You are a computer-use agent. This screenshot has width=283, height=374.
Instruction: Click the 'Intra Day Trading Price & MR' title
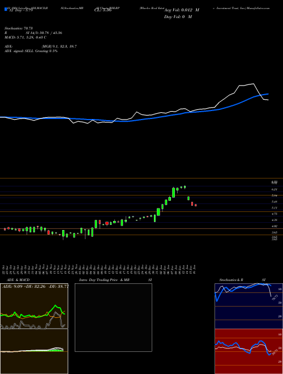[105, 280]
